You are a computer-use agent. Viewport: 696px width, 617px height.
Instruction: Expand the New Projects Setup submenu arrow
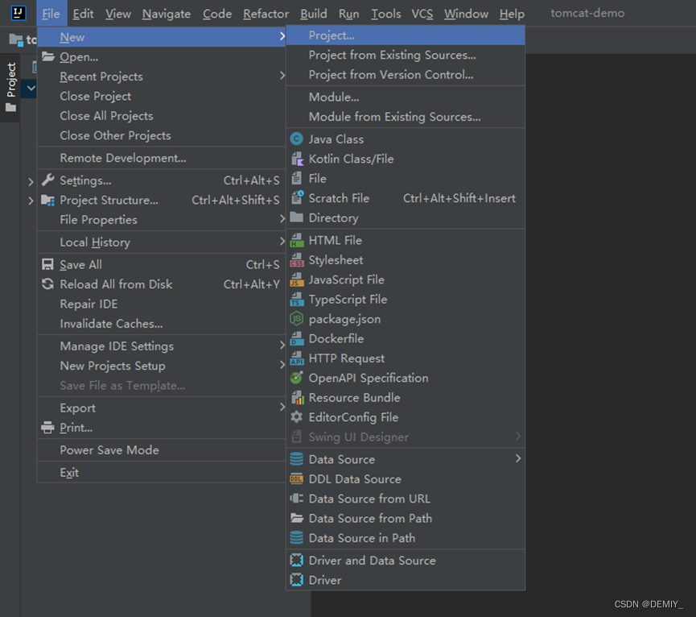point(282,365)
